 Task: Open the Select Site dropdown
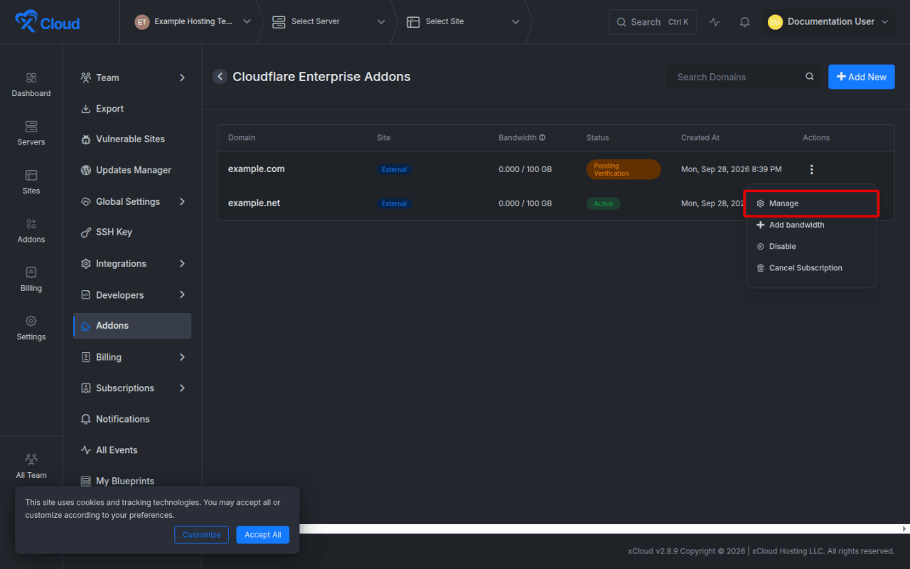pos(464,22)
